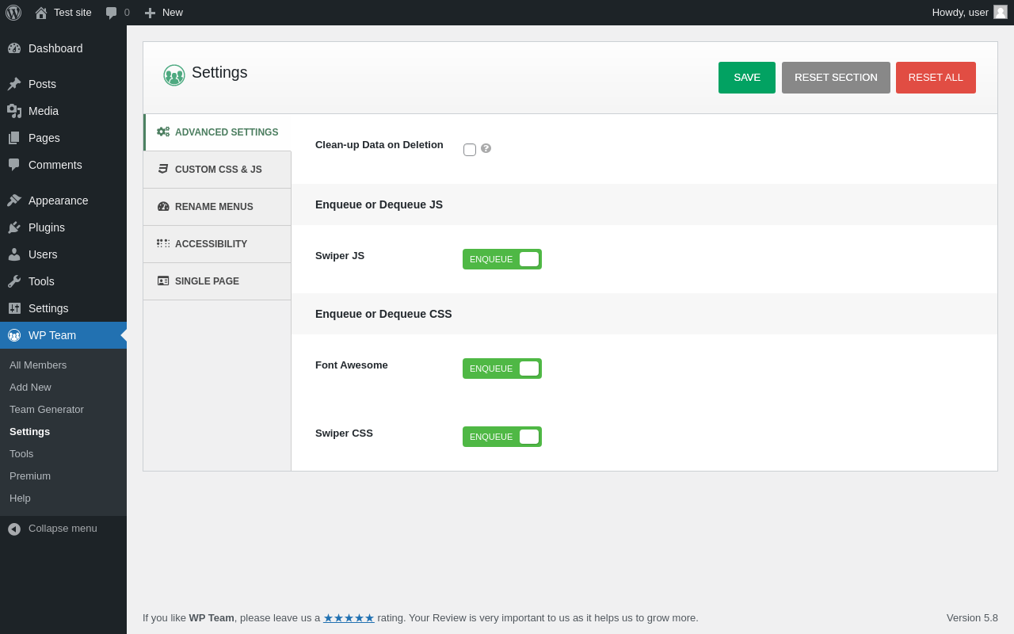This screenshot has width=1014, height=634.
Task: Open Plugins via its plug icon
Action: 14,227
